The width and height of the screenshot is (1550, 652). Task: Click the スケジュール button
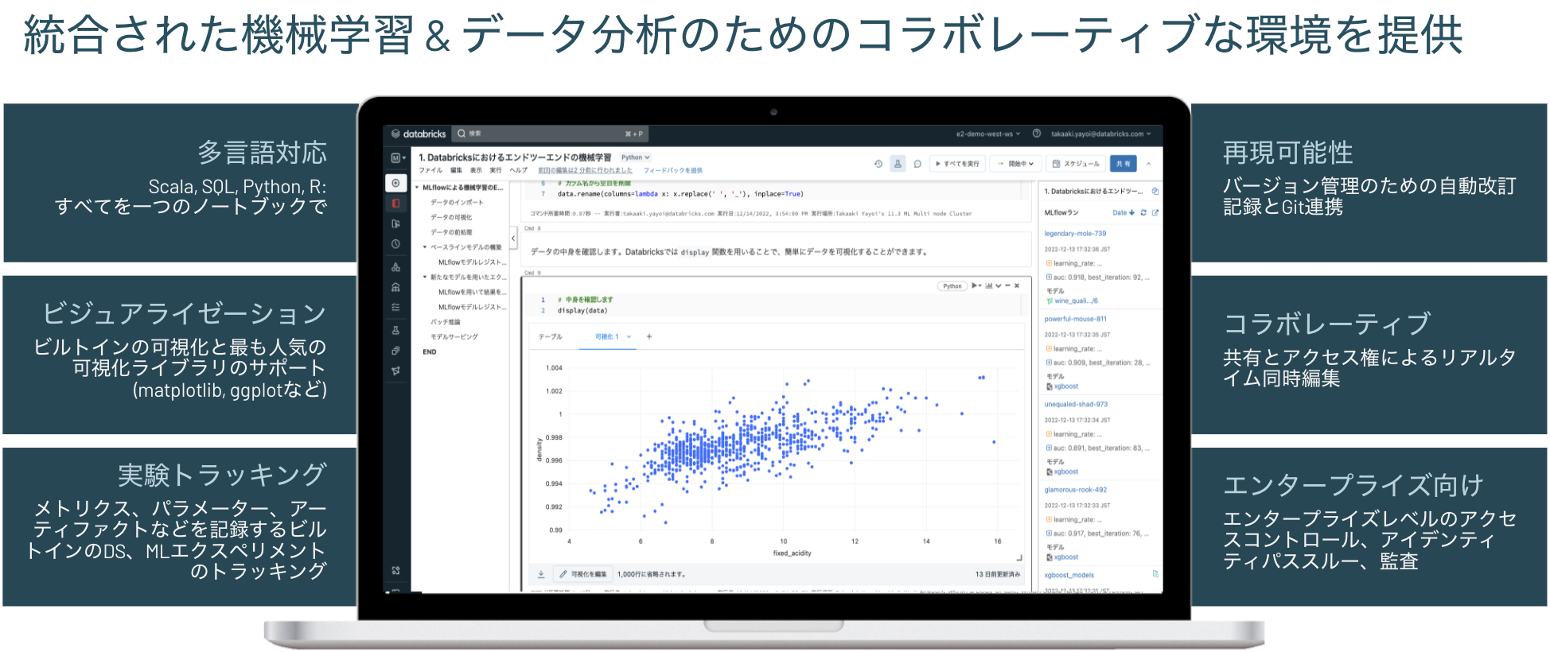coord(1076,164)
